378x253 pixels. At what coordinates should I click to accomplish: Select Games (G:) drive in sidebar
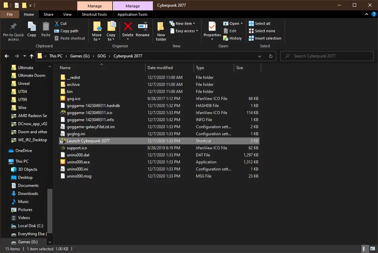(28, 242)
